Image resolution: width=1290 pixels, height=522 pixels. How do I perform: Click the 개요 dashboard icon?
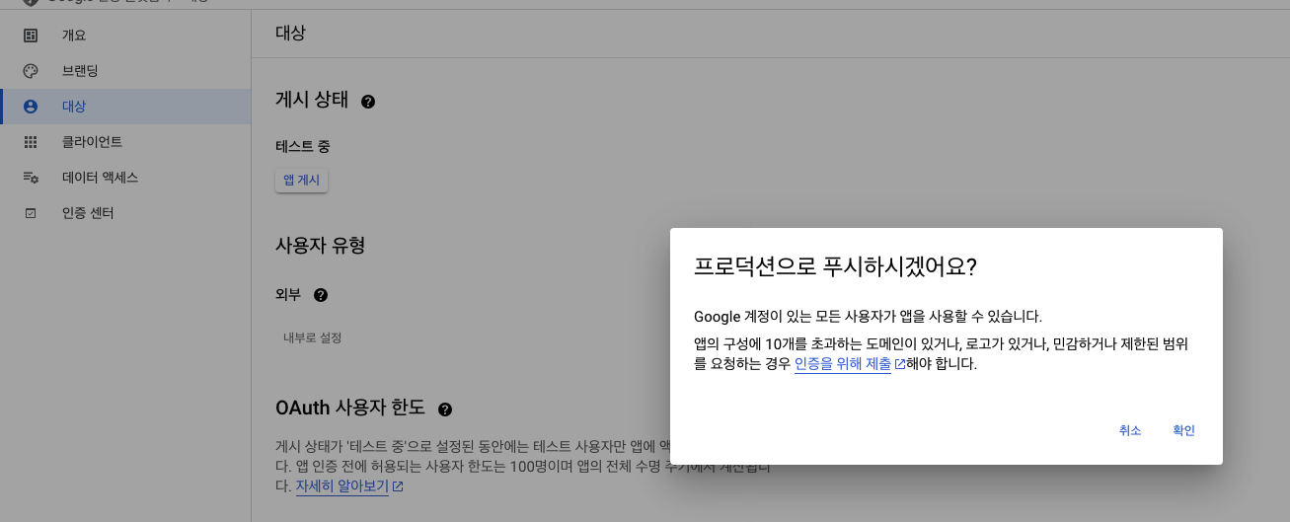[31, 36]
